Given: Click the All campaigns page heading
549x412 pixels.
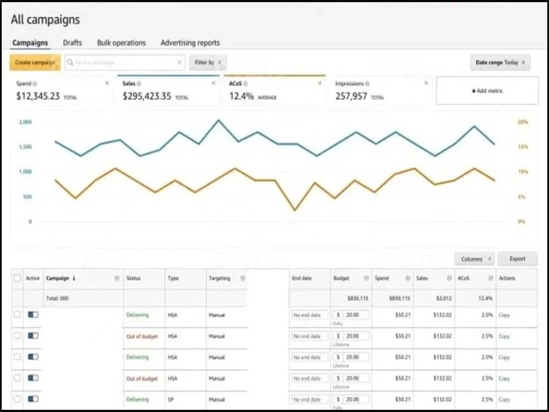Looking at the screenshot, I should point(45,19).
